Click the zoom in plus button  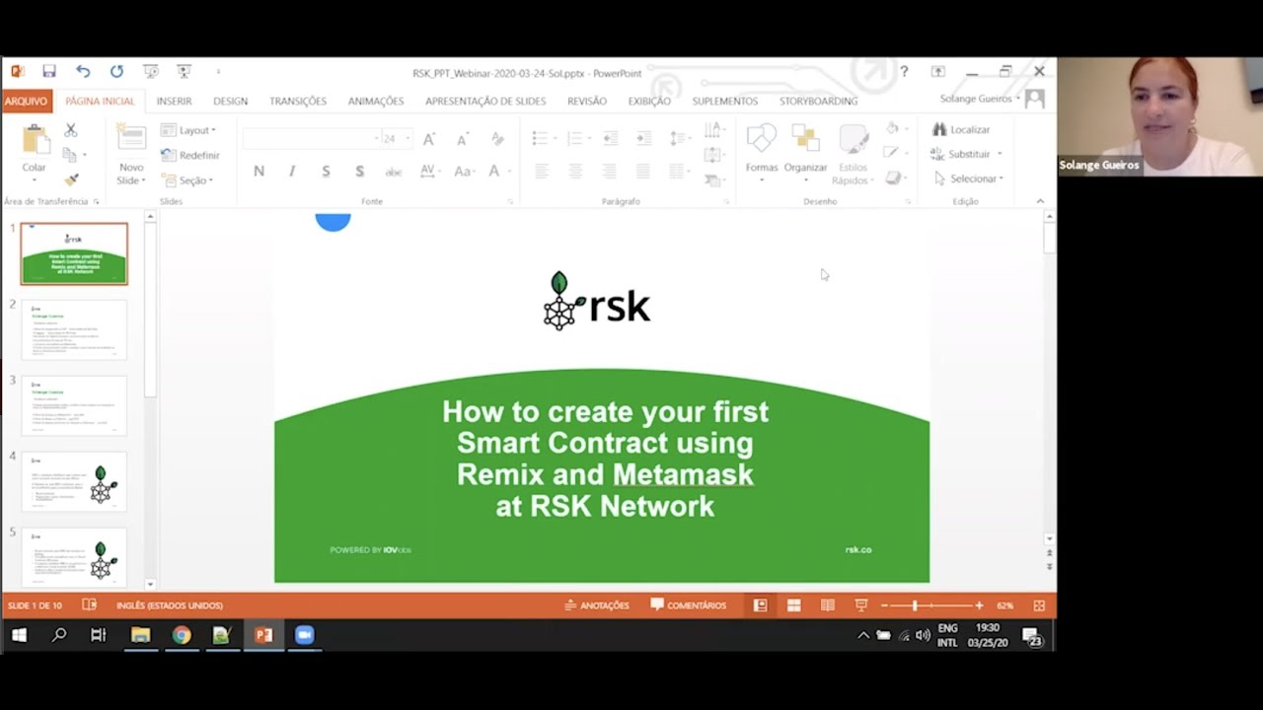coord(979,605)
